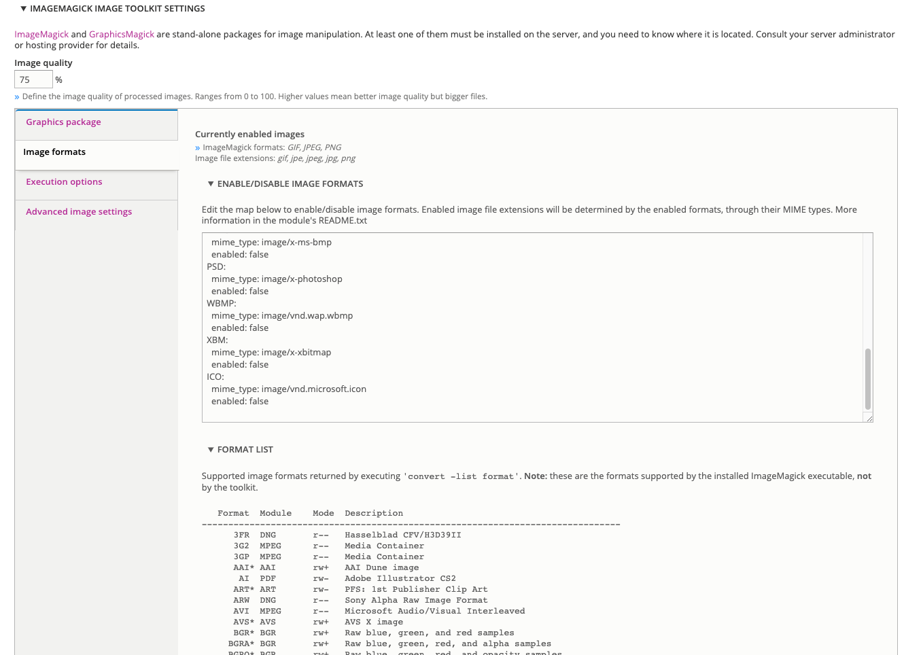Click the 'Image file extensions' line
Image resolution: width=904 pixels, height=655 pixels.
[x=275, y=158]
